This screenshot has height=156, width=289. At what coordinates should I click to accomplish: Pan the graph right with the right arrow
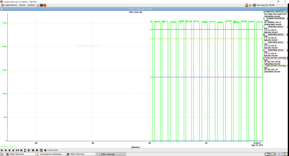click(5, 150)
